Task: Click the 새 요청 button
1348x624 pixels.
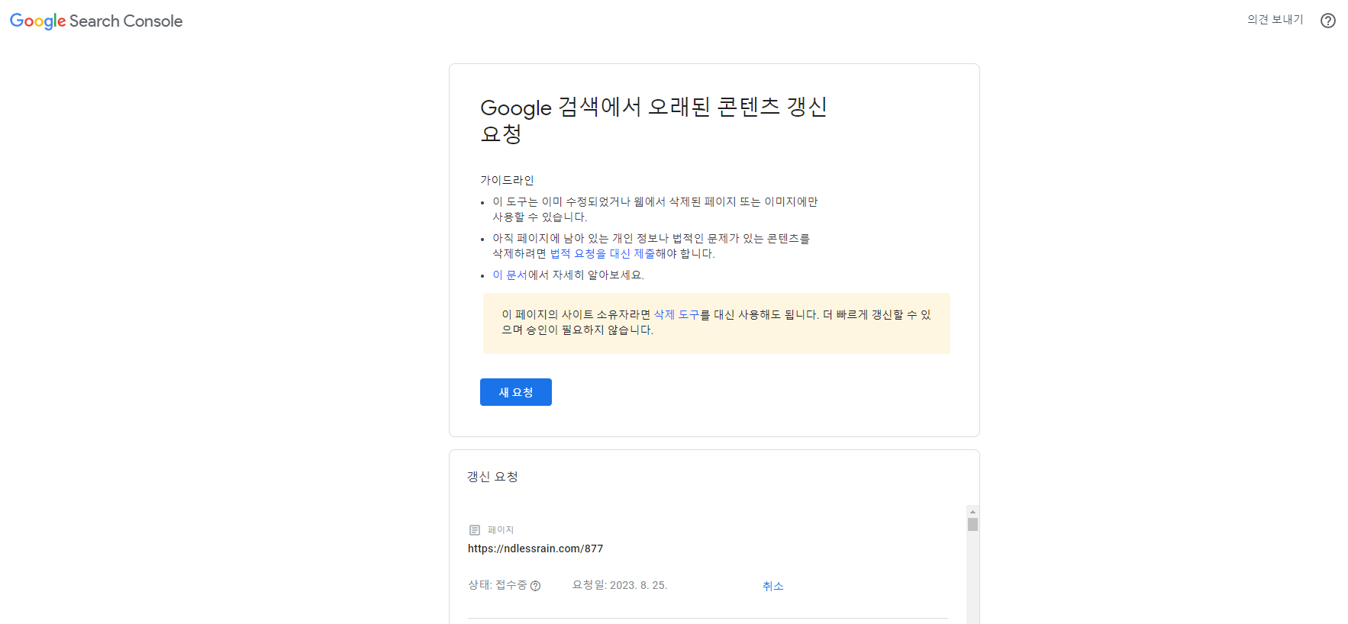Action: click(x=515, y=392)
